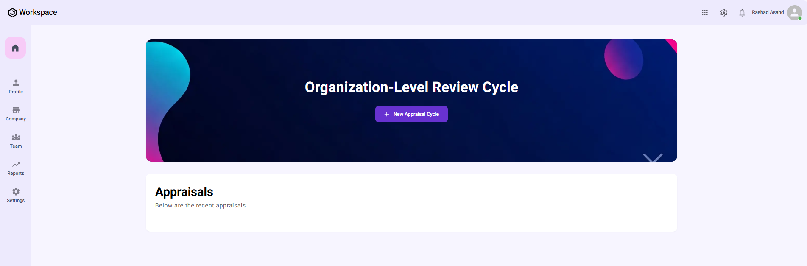Start a New Appraisal Cycle
The width and height of the screenshot is (807, 266).
[411, 114]
